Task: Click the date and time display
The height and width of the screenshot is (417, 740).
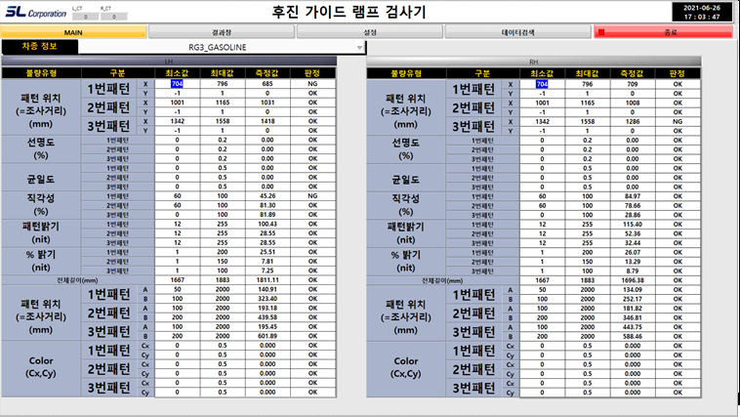Action: [702, 13]
